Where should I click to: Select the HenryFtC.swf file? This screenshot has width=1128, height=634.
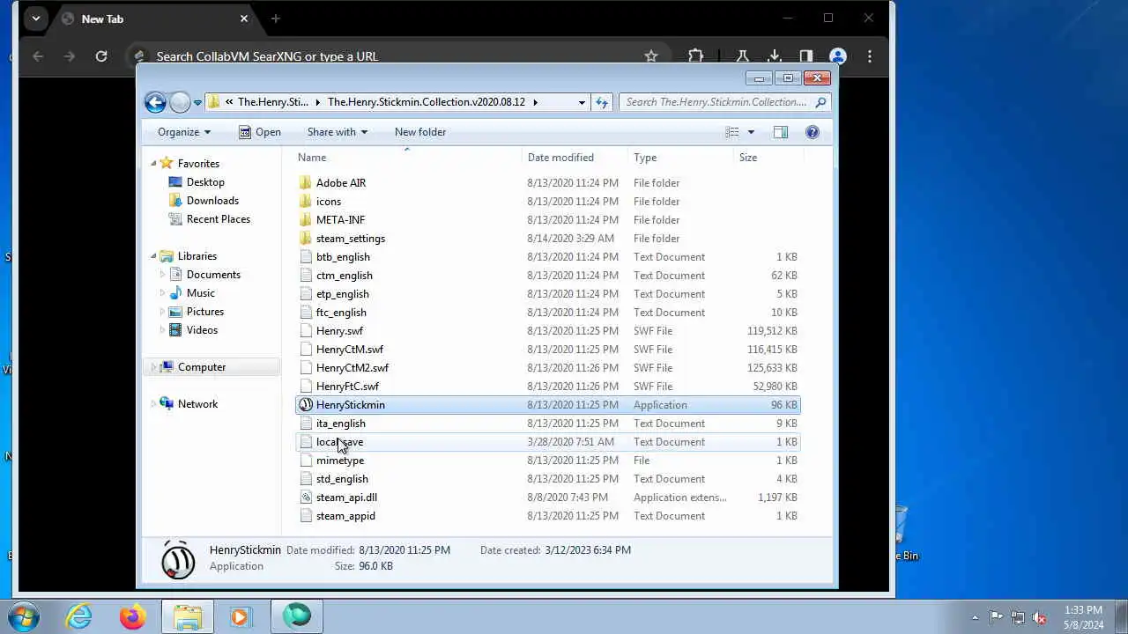click(x=347, y=387)
